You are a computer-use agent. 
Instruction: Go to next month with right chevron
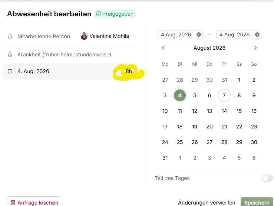click(255, 48)
